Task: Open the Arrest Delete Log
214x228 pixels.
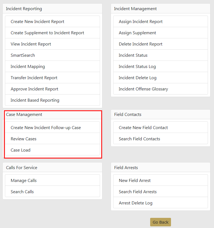Action: [x=136, y=203]
